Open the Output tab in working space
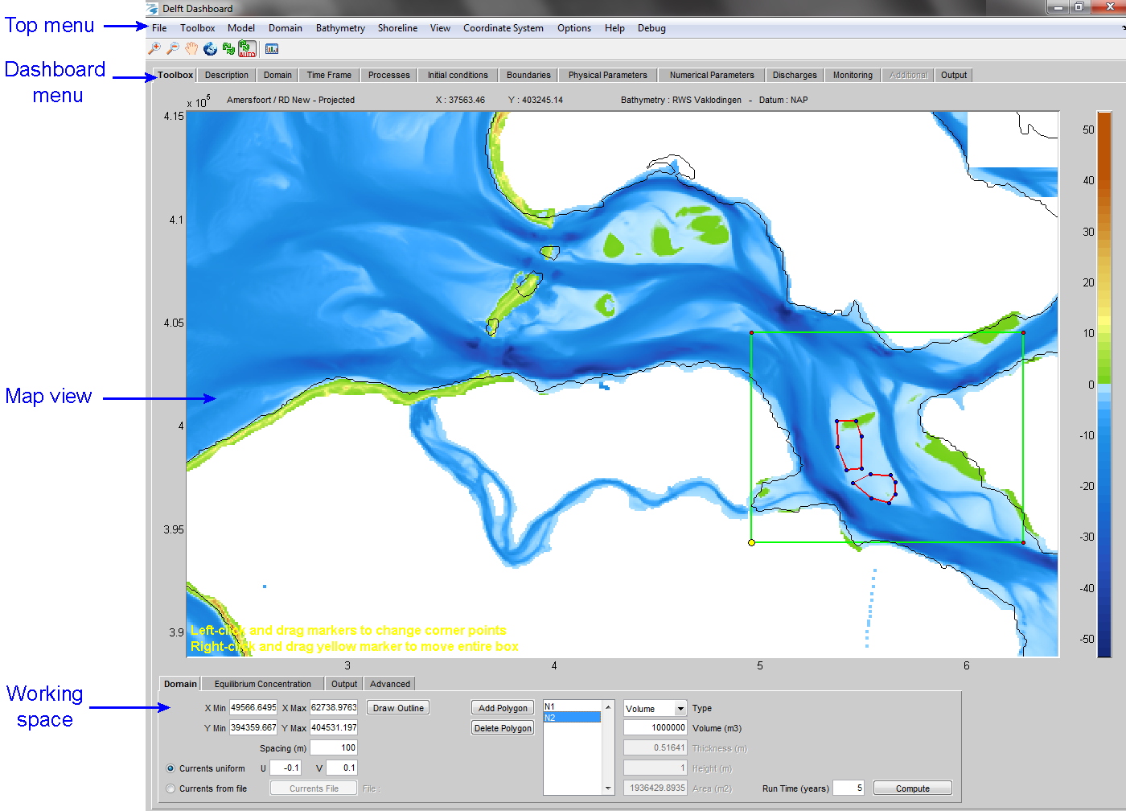Viewport: 1126px width, 811px height. [x=344, y=684]
